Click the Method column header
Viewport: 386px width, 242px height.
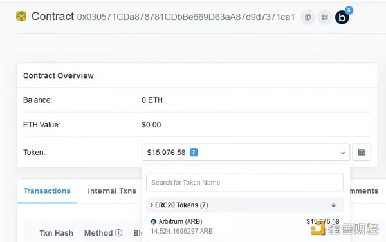click(98, 233)
